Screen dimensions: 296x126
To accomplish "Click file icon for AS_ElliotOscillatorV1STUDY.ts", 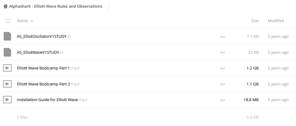I will pos(7,36).
